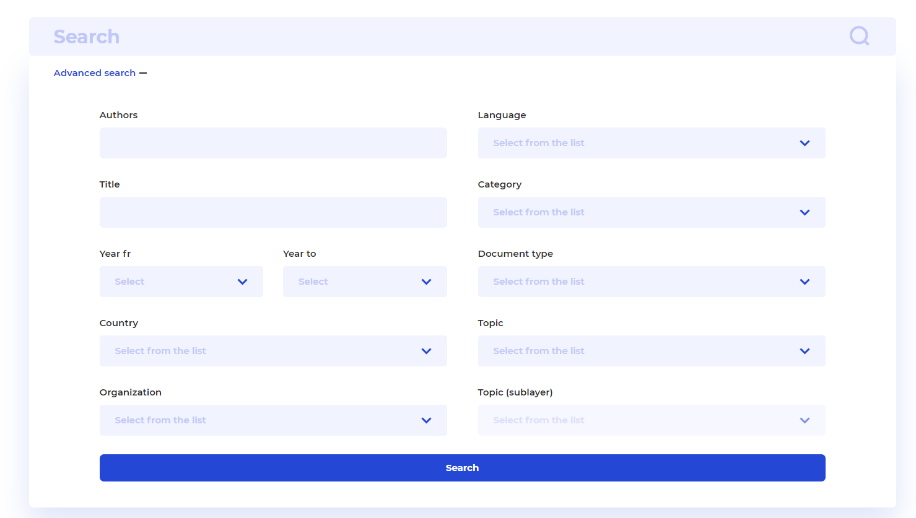This screenshot has width=916, height=518.
Task: Click the chevron arrow in Language field
Action: coord(805,143)
